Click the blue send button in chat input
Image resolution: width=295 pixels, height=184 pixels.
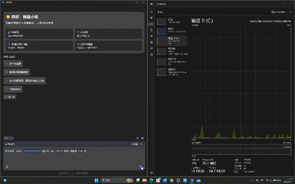[140, 166]
